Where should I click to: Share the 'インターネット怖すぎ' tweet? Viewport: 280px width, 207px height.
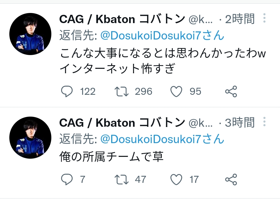(x=231, y=91)
